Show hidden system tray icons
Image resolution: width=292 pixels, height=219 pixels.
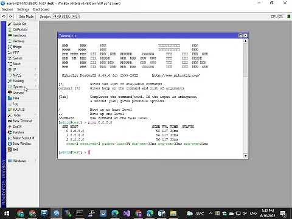[210, 214]
